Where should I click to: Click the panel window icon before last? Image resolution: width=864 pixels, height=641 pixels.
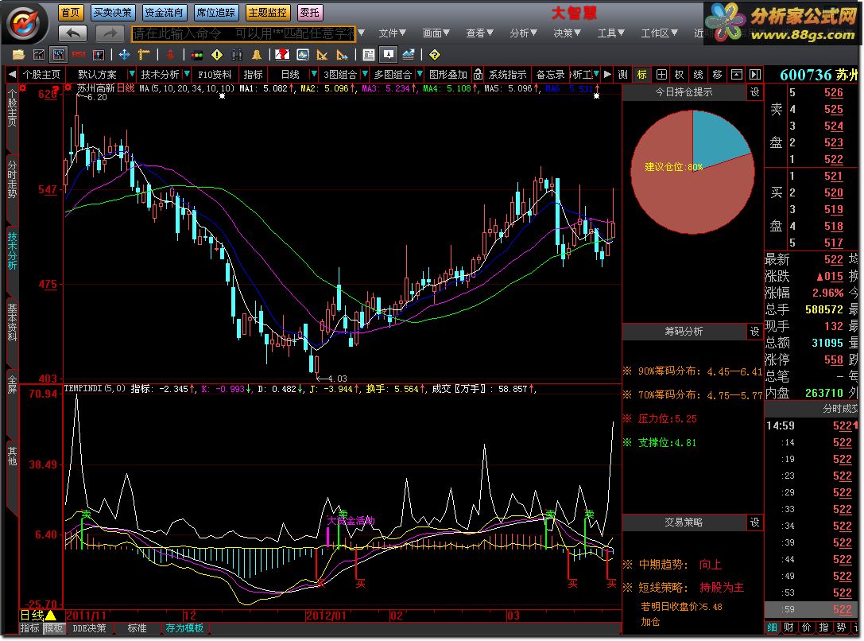[737, 75]
